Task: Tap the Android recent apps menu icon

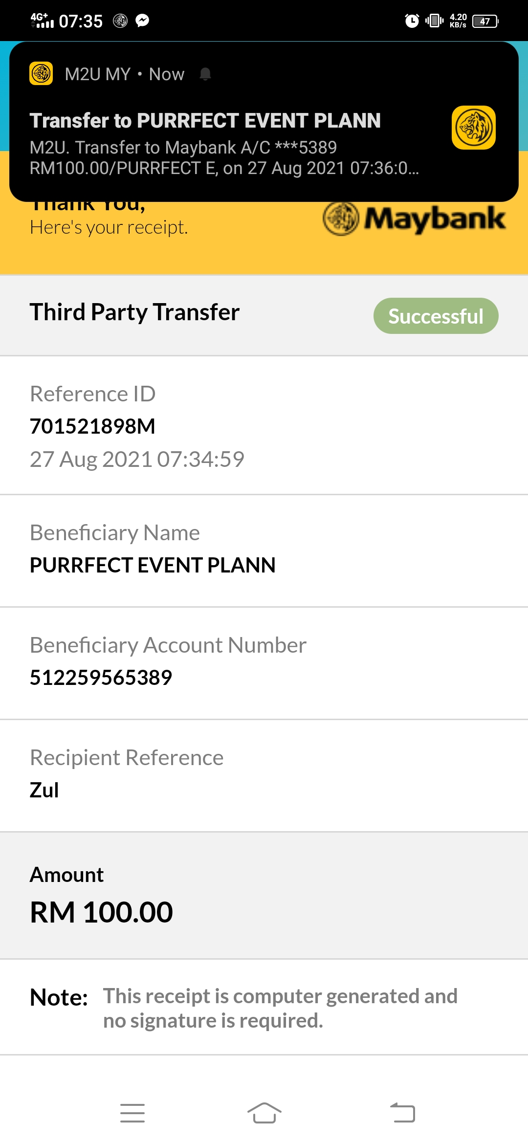Action: coord(132,1113)
